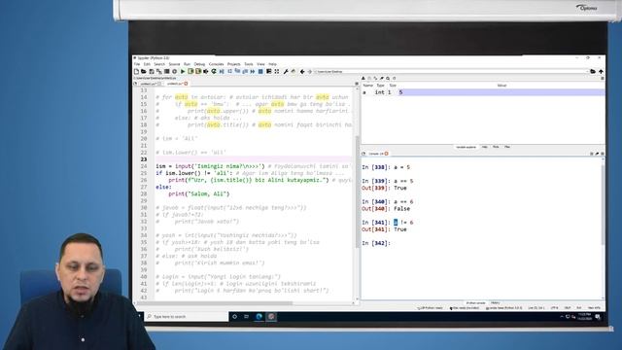Click the Name column header in Variable explorer
This screenshot has height=350, width=622.
pos(368,86)
